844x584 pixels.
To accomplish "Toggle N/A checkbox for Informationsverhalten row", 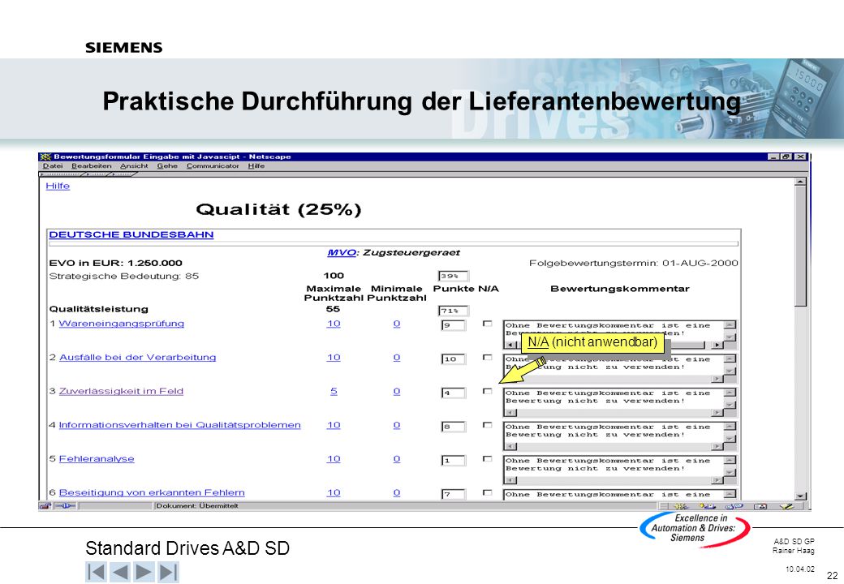I will [x=487, y=425].
